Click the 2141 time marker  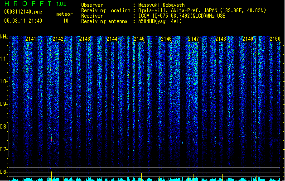point(31,39)
